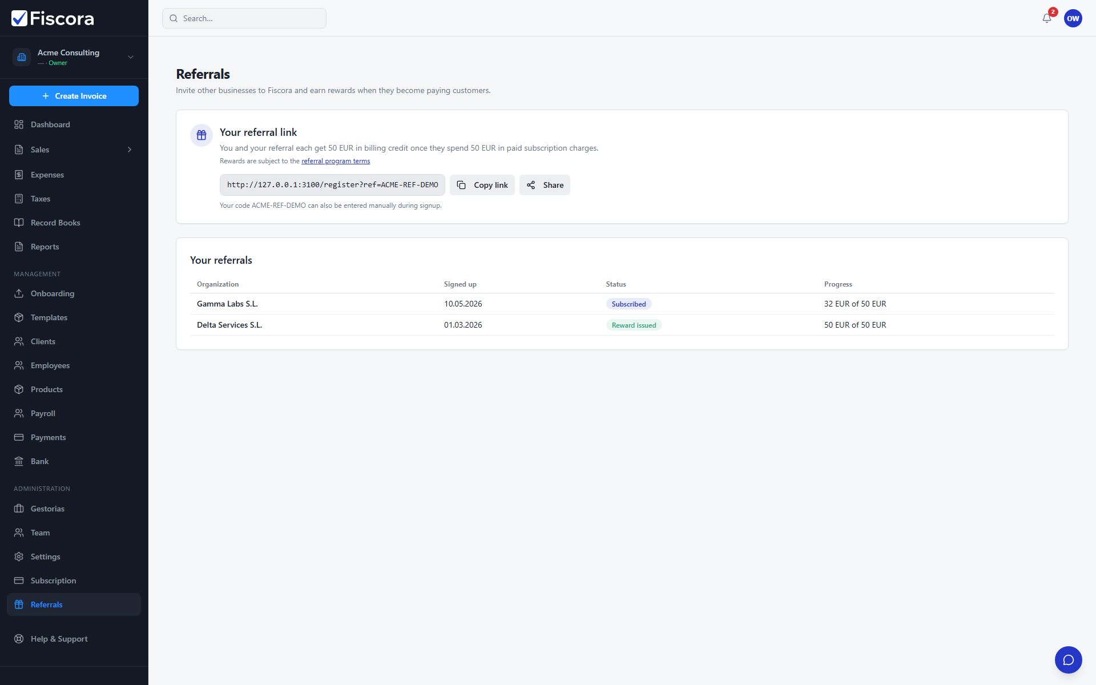Open Record Books from the sidebar

(x=74, y=223)
